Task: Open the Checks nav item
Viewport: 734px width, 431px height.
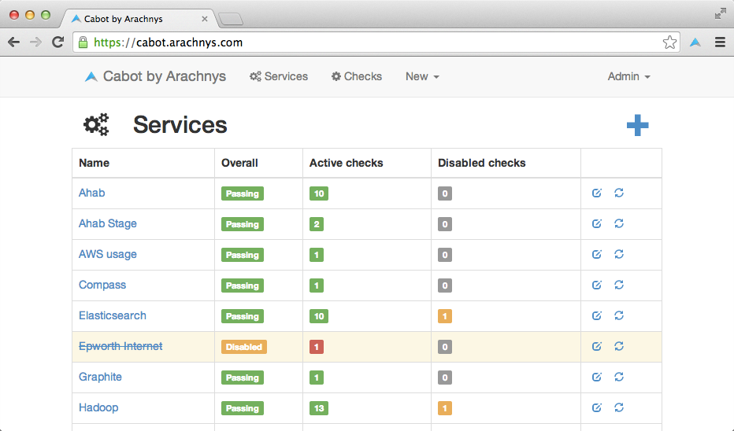Action: (x=357, y=77)
